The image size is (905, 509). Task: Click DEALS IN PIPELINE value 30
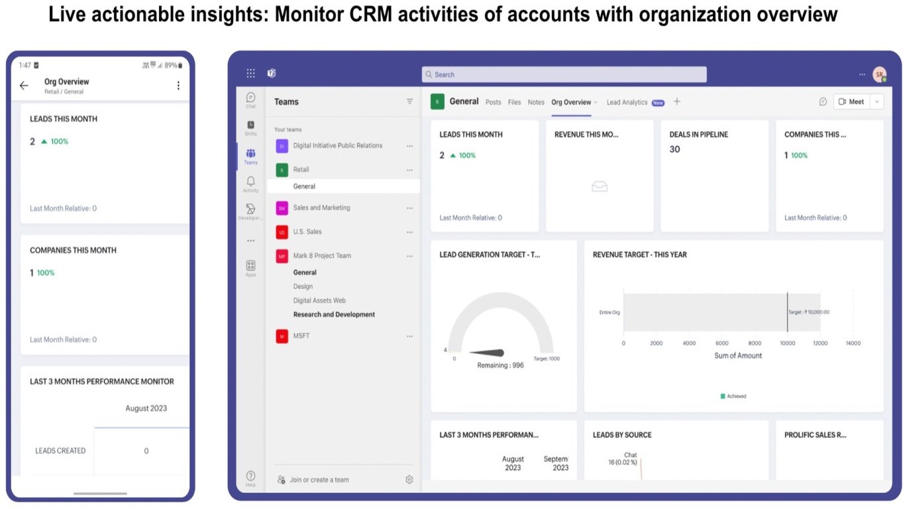(x=674, y=149)
